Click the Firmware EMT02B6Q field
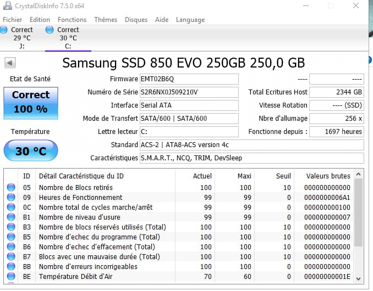Image resolution: width=373 pixels, height=291 pixels. 189,79
